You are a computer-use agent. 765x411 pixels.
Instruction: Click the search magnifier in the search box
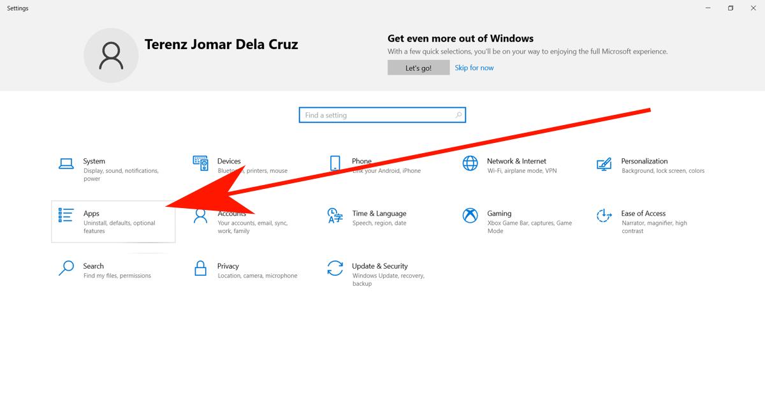[458, 115]
